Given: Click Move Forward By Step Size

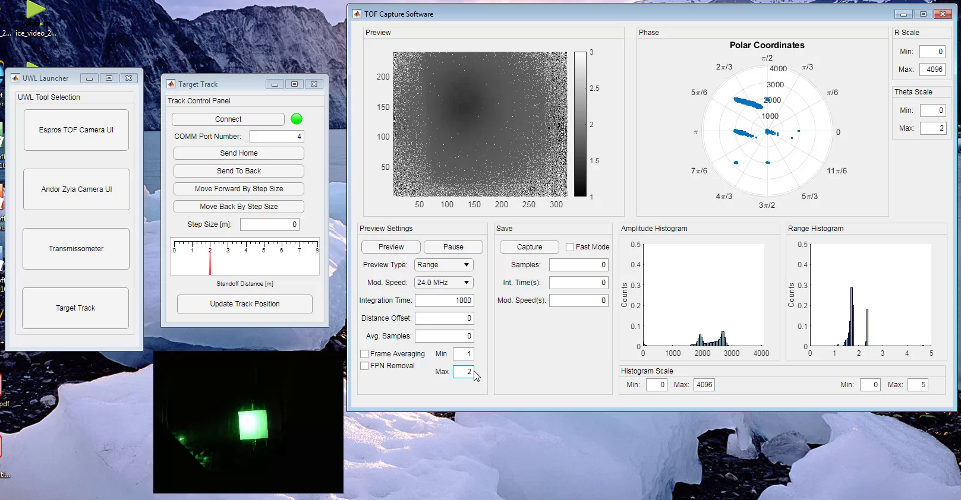Looking at the screenshot, I should pyautogui.click(x=239, y=189).
